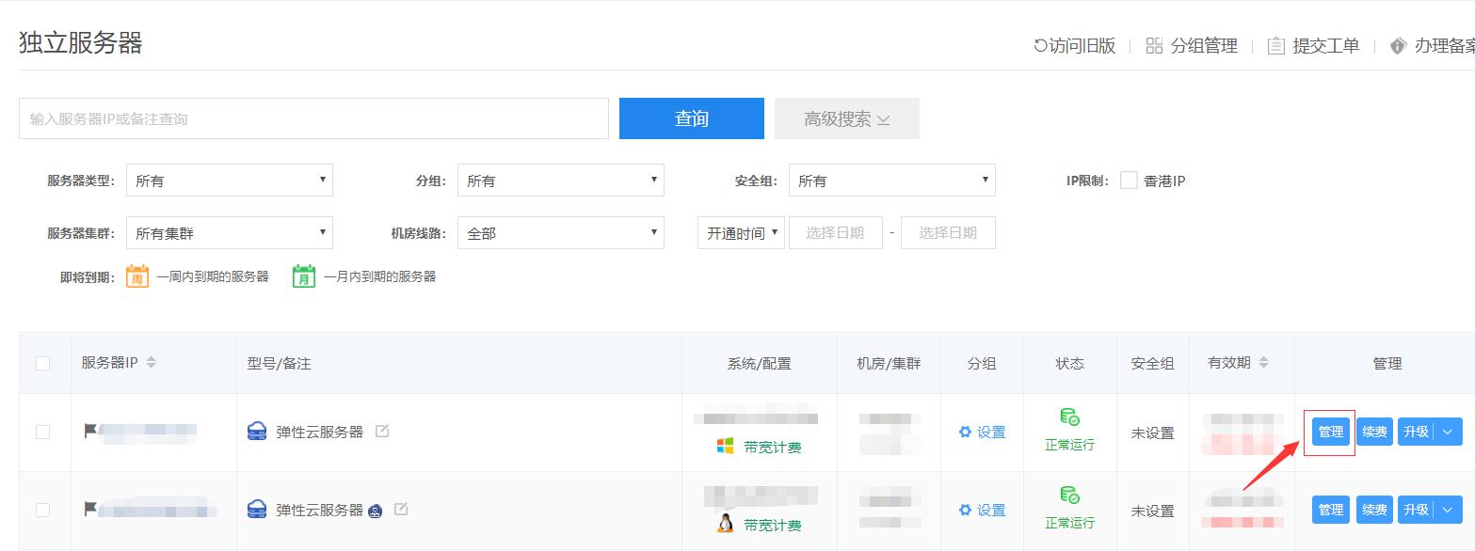Enable the 香港IP checkbox
This screenshot has height=551, width=1475.
[1129, 181]
